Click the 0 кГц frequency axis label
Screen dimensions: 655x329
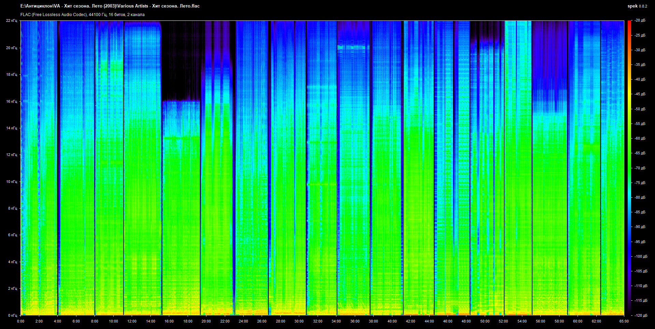point(12,315)
